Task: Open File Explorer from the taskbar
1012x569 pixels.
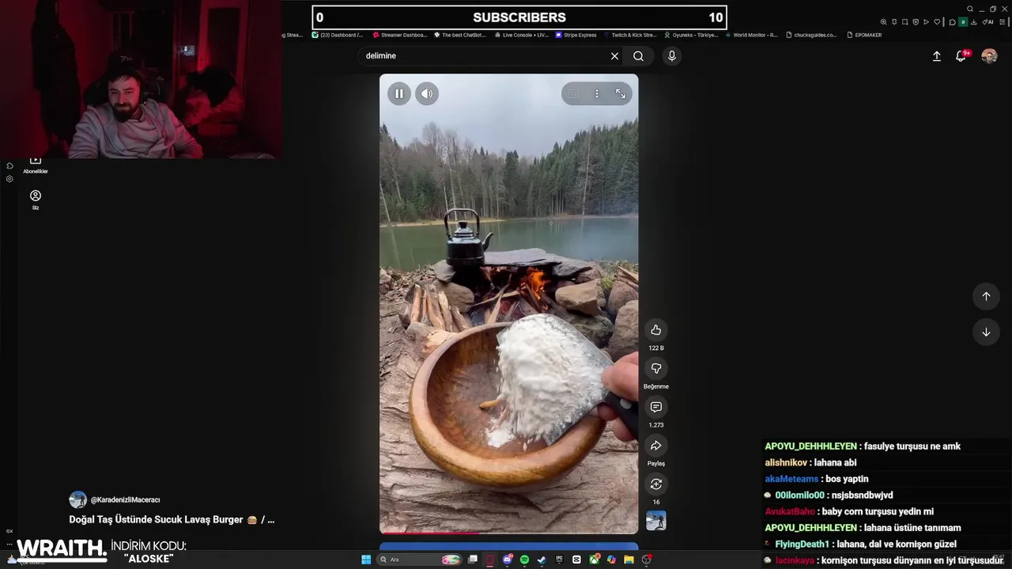Action: [629, 560]
